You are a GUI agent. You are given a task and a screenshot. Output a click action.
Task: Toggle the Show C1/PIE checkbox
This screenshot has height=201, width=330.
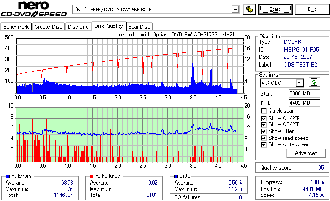[x=263, y=119]
